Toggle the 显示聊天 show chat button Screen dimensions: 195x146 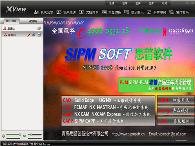[134, 12]
